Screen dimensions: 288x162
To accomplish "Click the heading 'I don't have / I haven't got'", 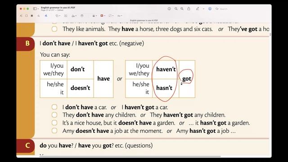I will 92,43.
